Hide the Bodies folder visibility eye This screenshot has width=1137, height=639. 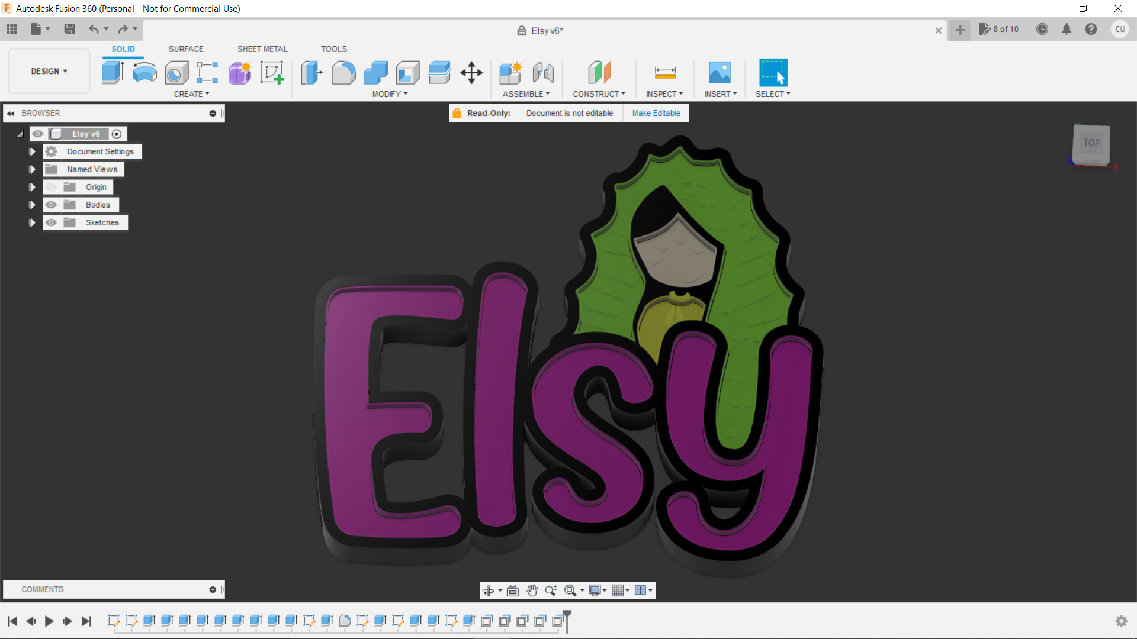click(52, 205)
